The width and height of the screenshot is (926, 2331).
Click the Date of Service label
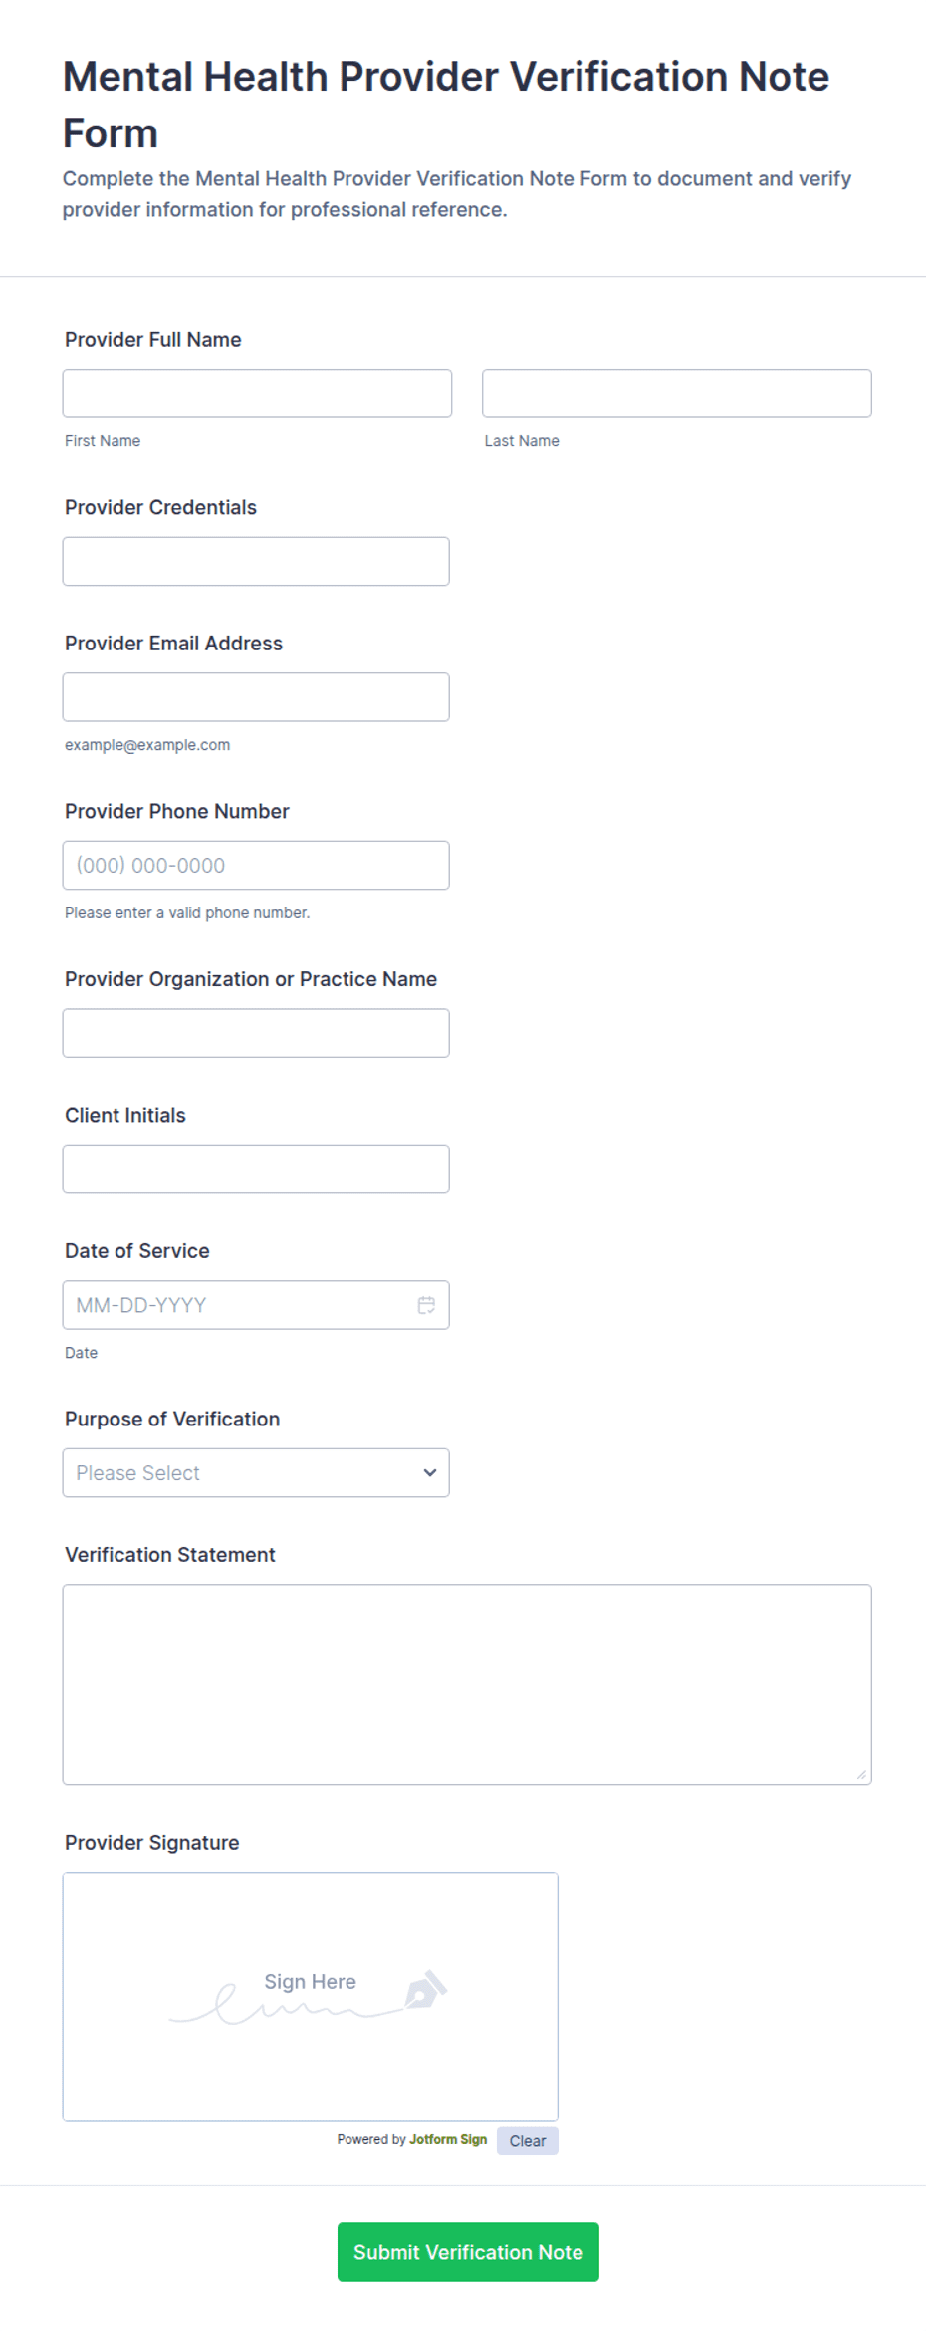coord(137,1251)
